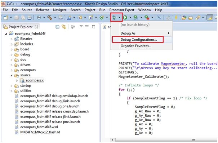218x143 pixels.
Task: Select ecompass_frdmk64f.wsd file
Action: [x=39, y=127]
